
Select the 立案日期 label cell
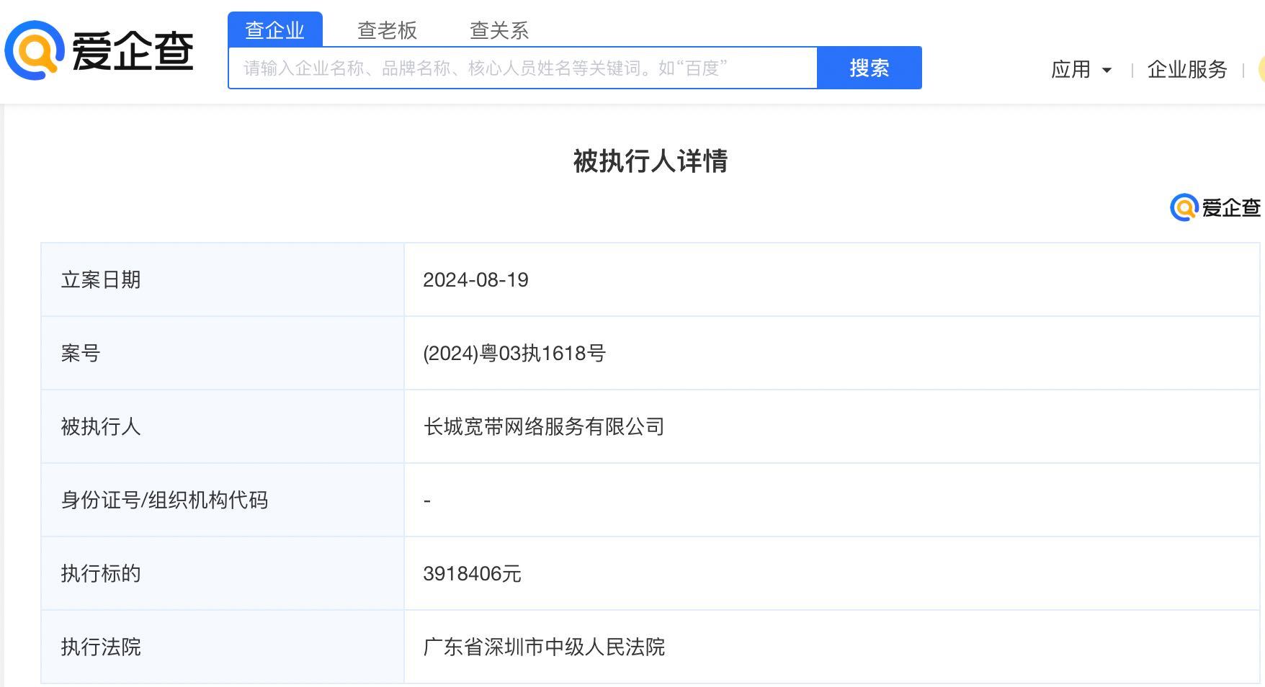(x=223, y=279)
